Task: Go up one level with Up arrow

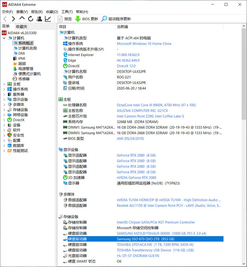Action: (x=22, y=18)
